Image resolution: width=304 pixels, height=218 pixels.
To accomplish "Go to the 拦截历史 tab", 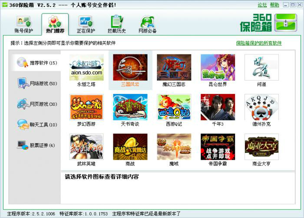I will [117, 25].
